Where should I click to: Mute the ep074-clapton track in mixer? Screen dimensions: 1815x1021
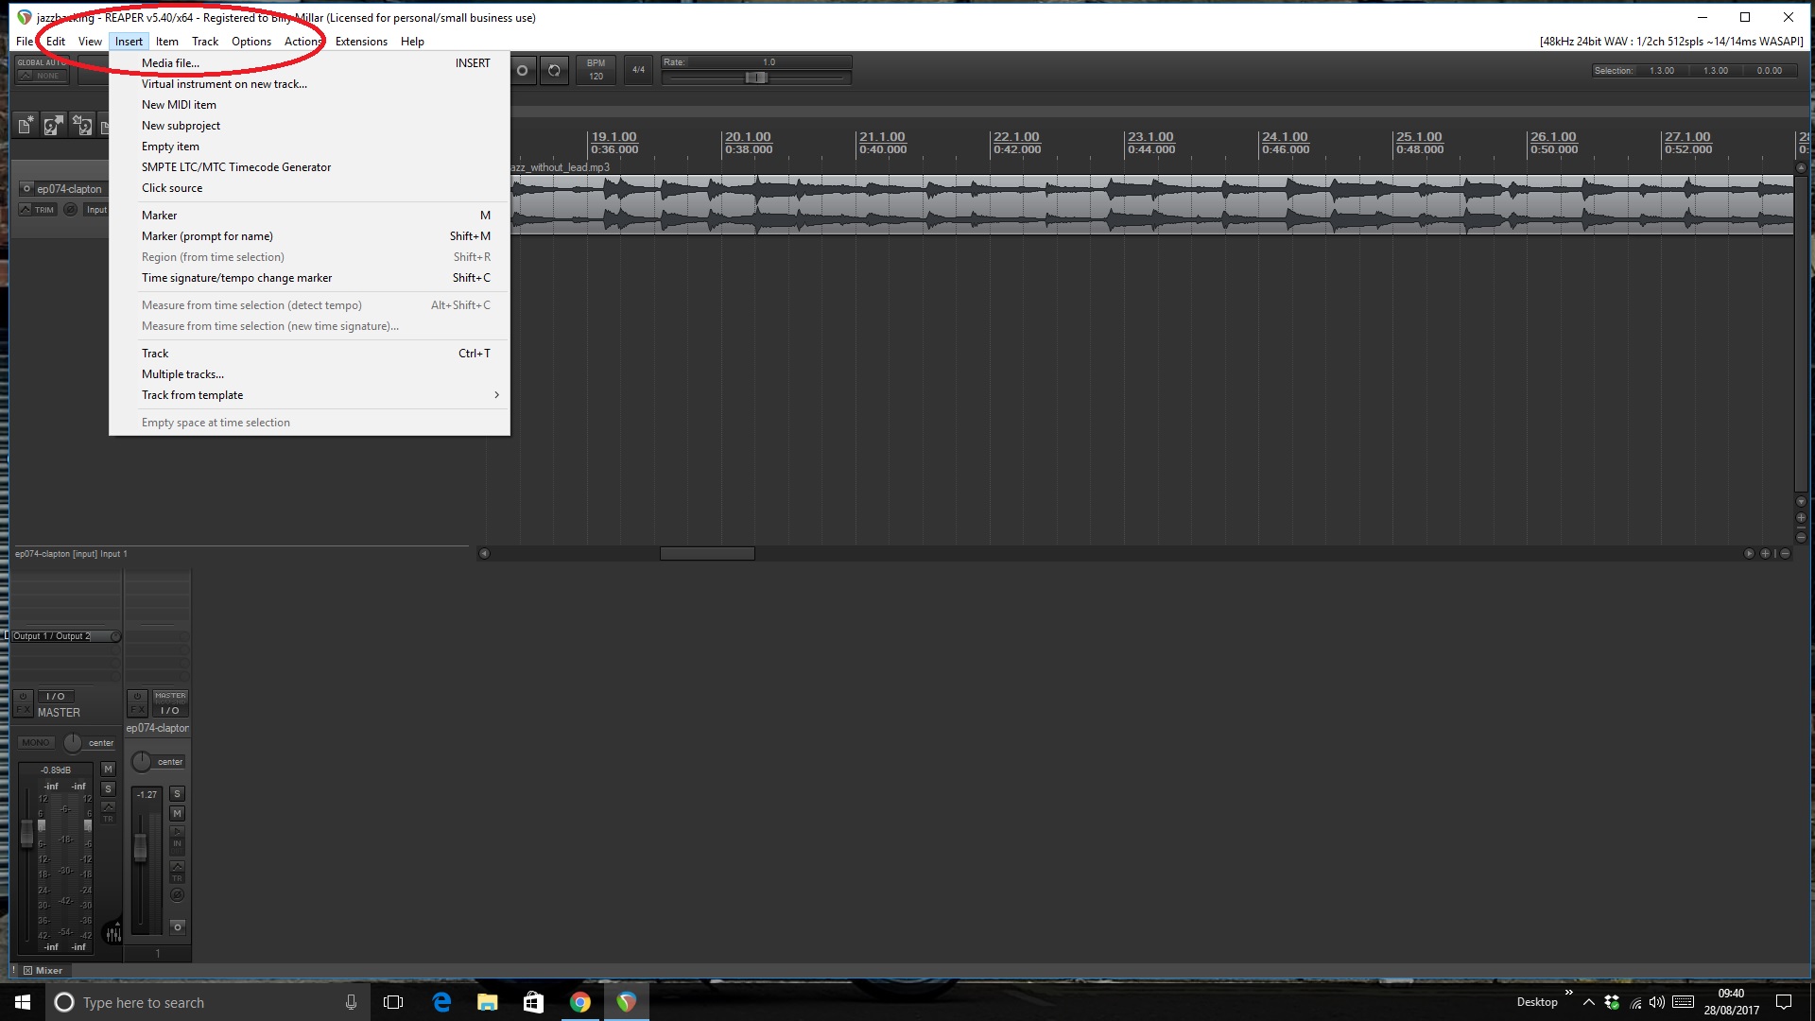coord(177,814)
